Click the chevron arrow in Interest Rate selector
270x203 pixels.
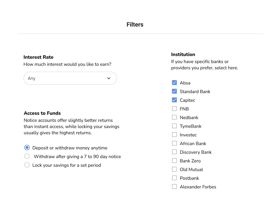(109, 78)
